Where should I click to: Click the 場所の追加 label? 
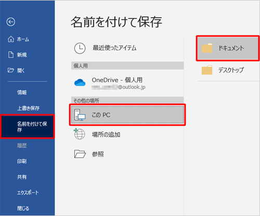click(x=106, y=135)
